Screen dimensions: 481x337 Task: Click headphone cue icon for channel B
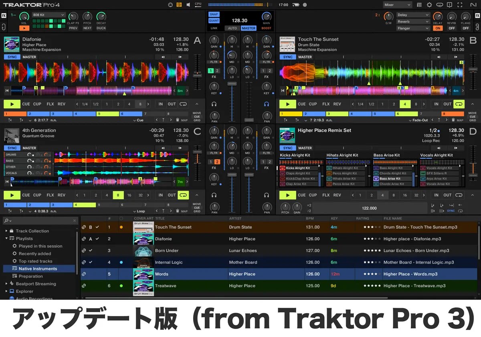(267, 104)
